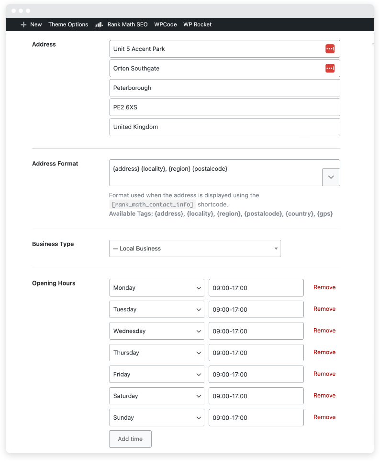This screenshot has width=380, height=461.
Task: Click the Sunday 09:00-17:00 time field
Action: [x=256, y=417]
